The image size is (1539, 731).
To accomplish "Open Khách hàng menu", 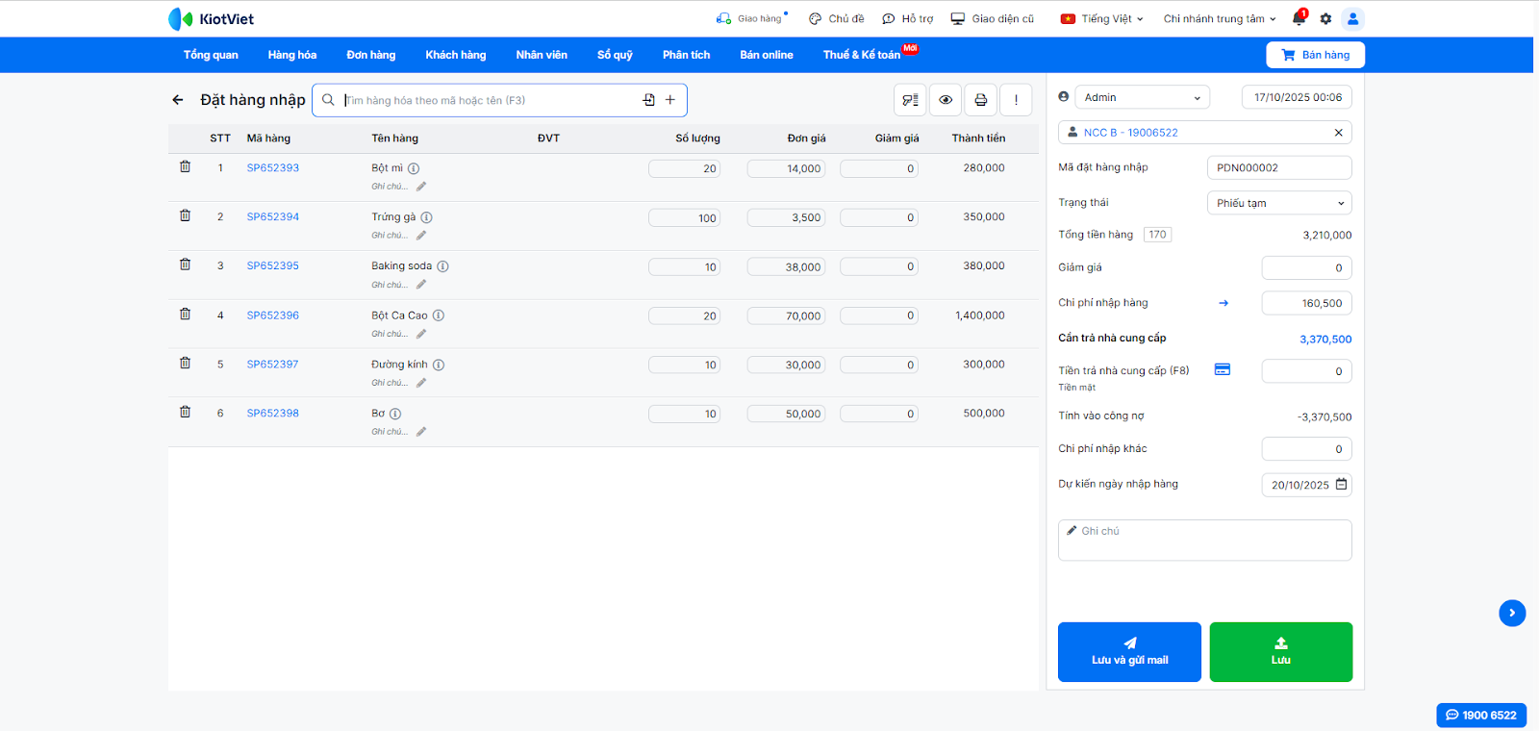I will pyautogui.click(x=456, y=55).
